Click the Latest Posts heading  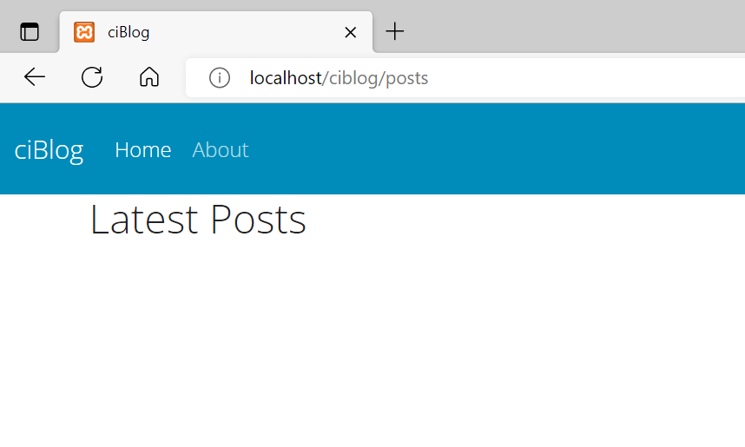[198, 220]
